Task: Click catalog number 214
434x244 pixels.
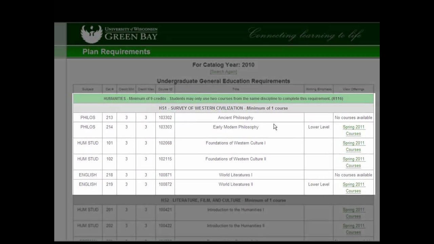Action: point(110,127)
